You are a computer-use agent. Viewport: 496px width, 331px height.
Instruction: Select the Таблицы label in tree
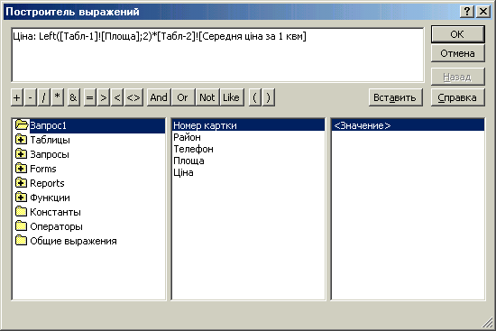point(50,140)
